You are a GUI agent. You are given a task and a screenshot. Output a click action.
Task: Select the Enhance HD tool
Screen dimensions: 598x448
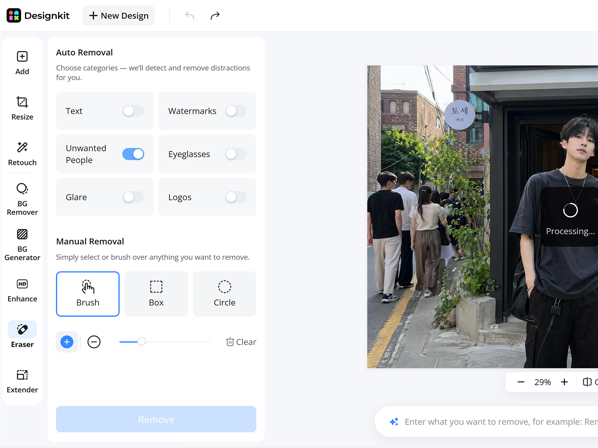click(x=22, y=290)
